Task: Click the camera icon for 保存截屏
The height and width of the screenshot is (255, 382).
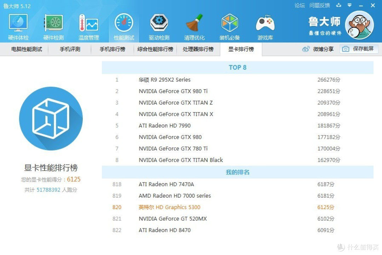Action: 346,49
